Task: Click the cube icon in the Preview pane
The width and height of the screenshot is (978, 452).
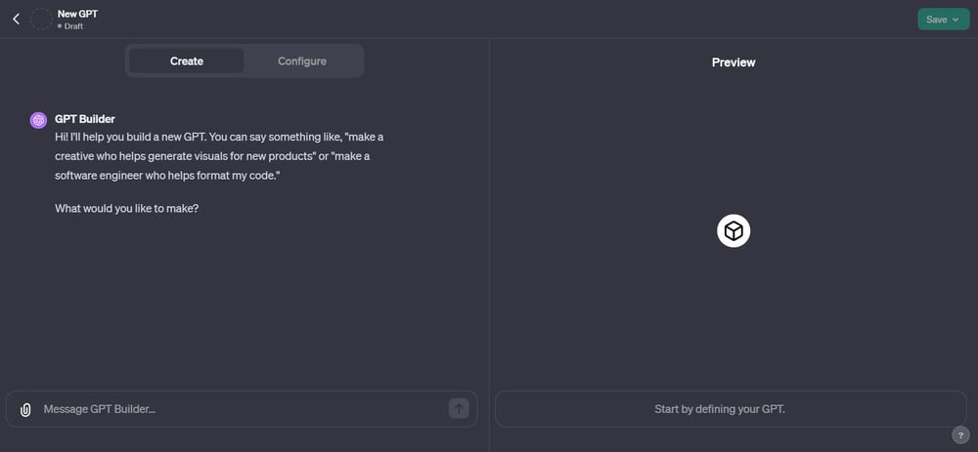Action: [x=733, y=231]
